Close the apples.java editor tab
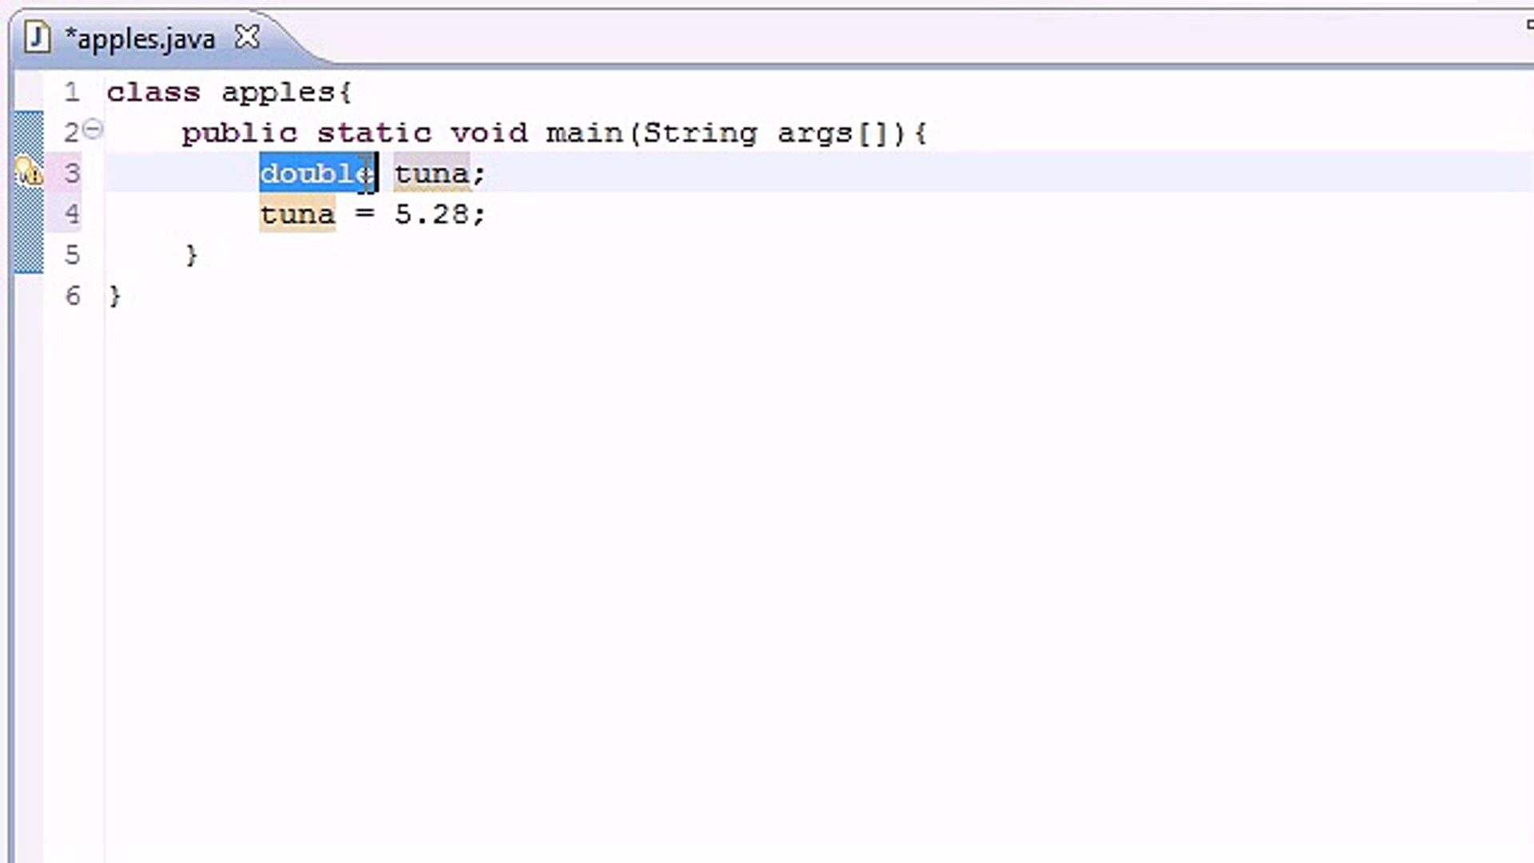The height and width of the screenshot is (863, 1534). [x=248, y=36]
